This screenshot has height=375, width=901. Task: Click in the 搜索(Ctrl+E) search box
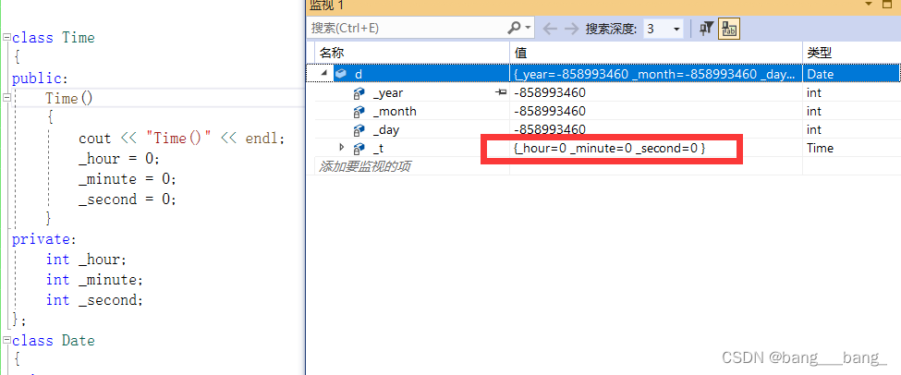(x=407, y=28)
